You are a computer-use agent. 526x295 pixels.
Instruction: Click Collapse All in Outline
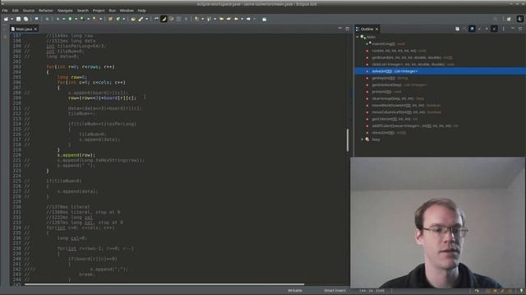point(457,29)
